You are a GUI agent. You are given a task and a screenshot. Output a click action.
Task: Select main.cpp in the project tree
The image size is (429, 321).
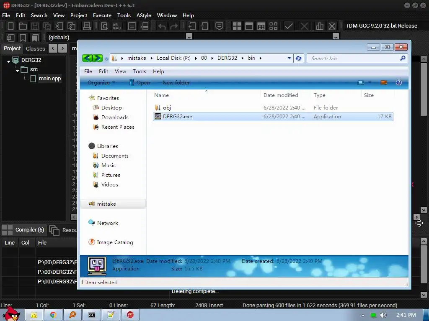[x=49, y=79]
